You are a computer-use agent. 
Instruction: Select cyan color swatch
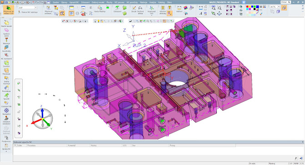(247, 9)
